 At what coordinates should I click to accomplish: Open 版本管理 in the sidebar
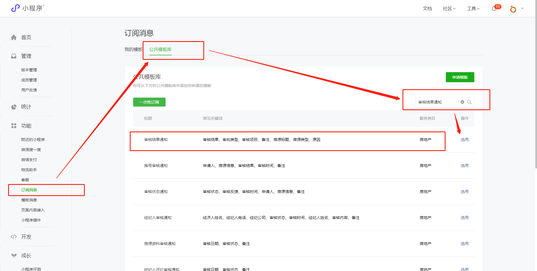(x=29, y=70)
